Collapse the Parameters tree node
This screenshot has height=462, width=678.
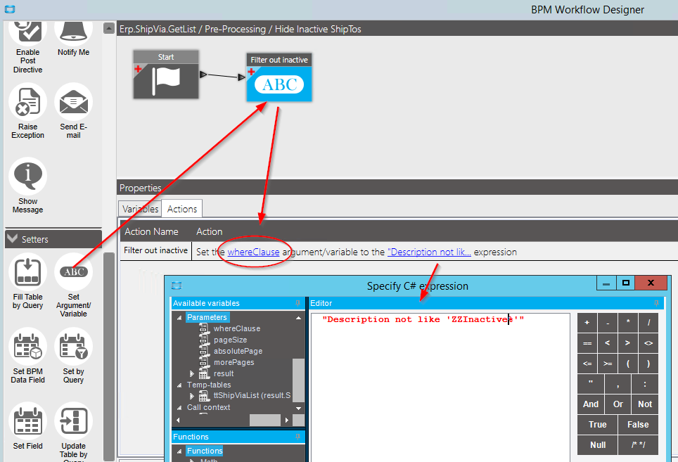179,317
